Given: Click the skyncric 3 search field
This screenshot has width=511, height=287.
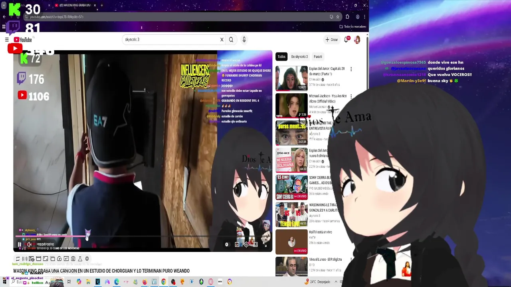Looking at the screenshot, I should tap(172, 39).
